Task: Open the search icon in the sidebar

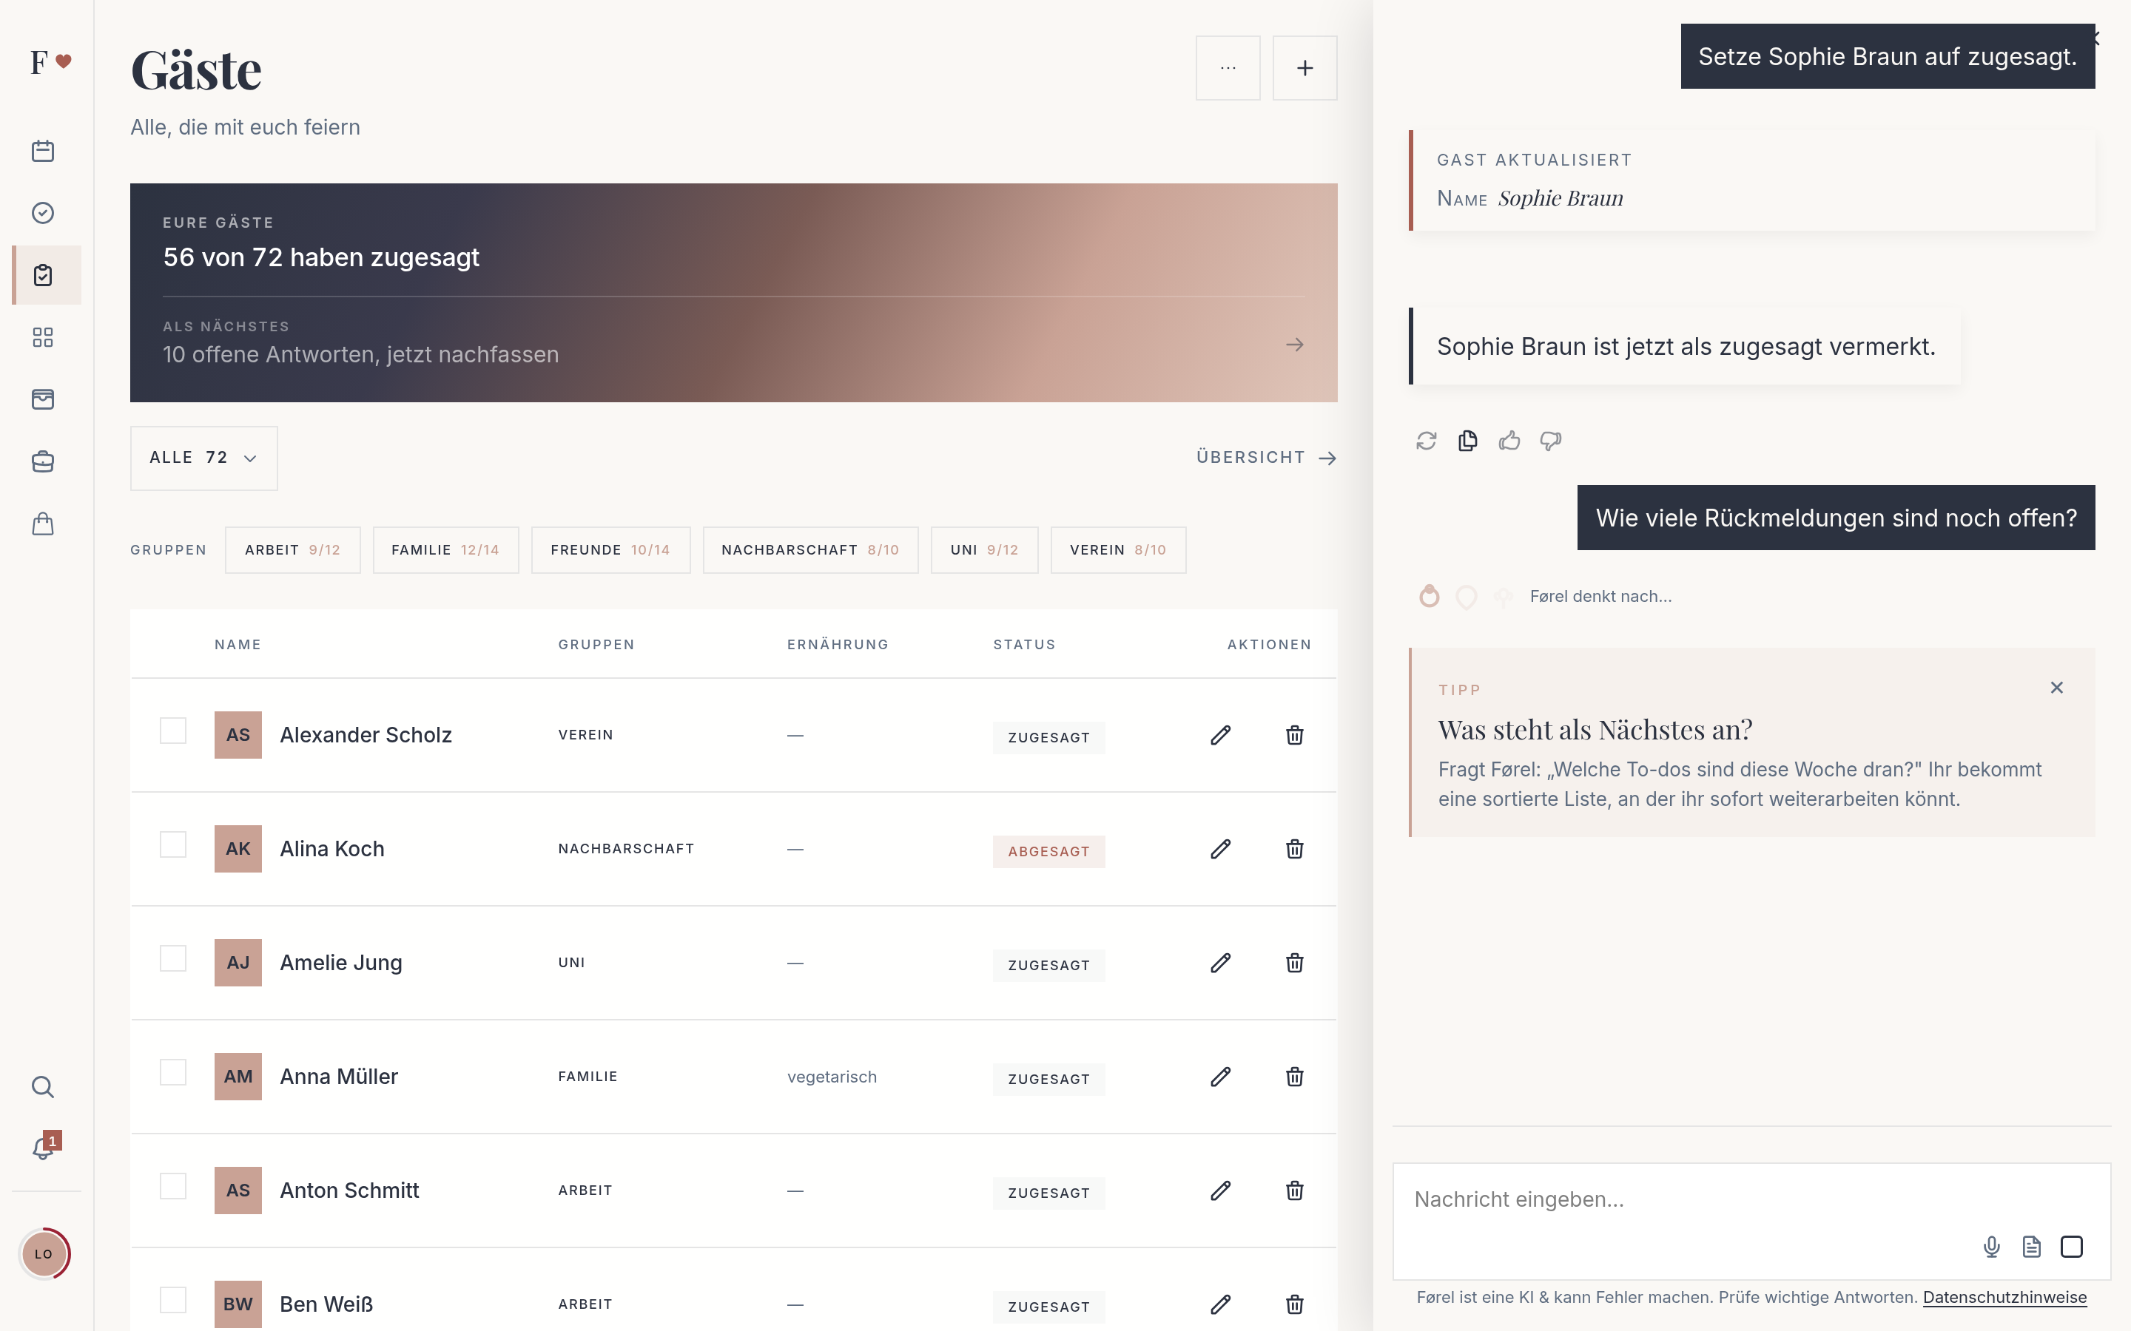Action: point(42,1087)
